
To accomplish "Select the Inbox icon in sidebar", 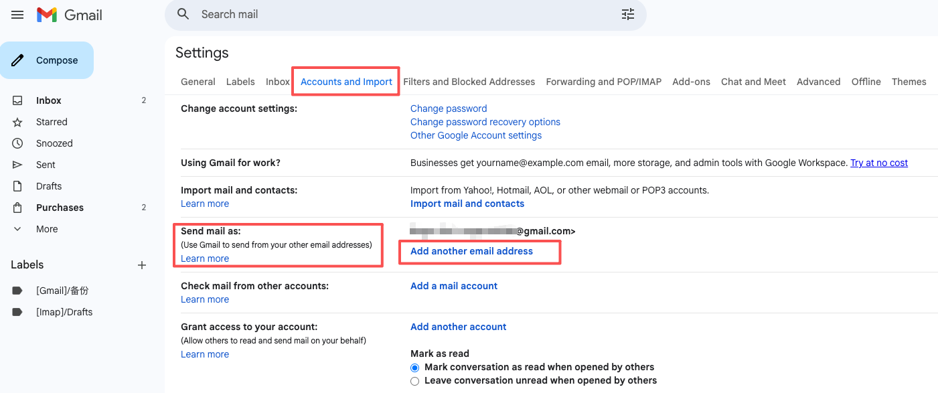I will [x=18, y=100].
